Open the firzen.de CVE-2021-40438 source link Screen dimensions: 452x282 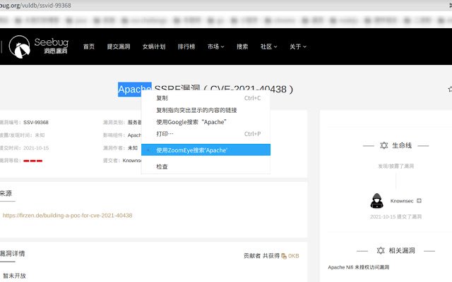pyautogui.click(x=68, y=215)
